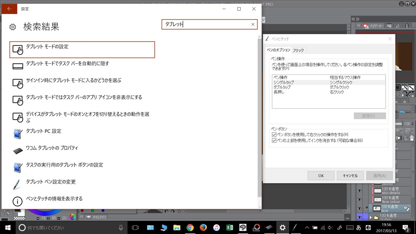Click the OK button in ペンとタッチ

[321, 175]
